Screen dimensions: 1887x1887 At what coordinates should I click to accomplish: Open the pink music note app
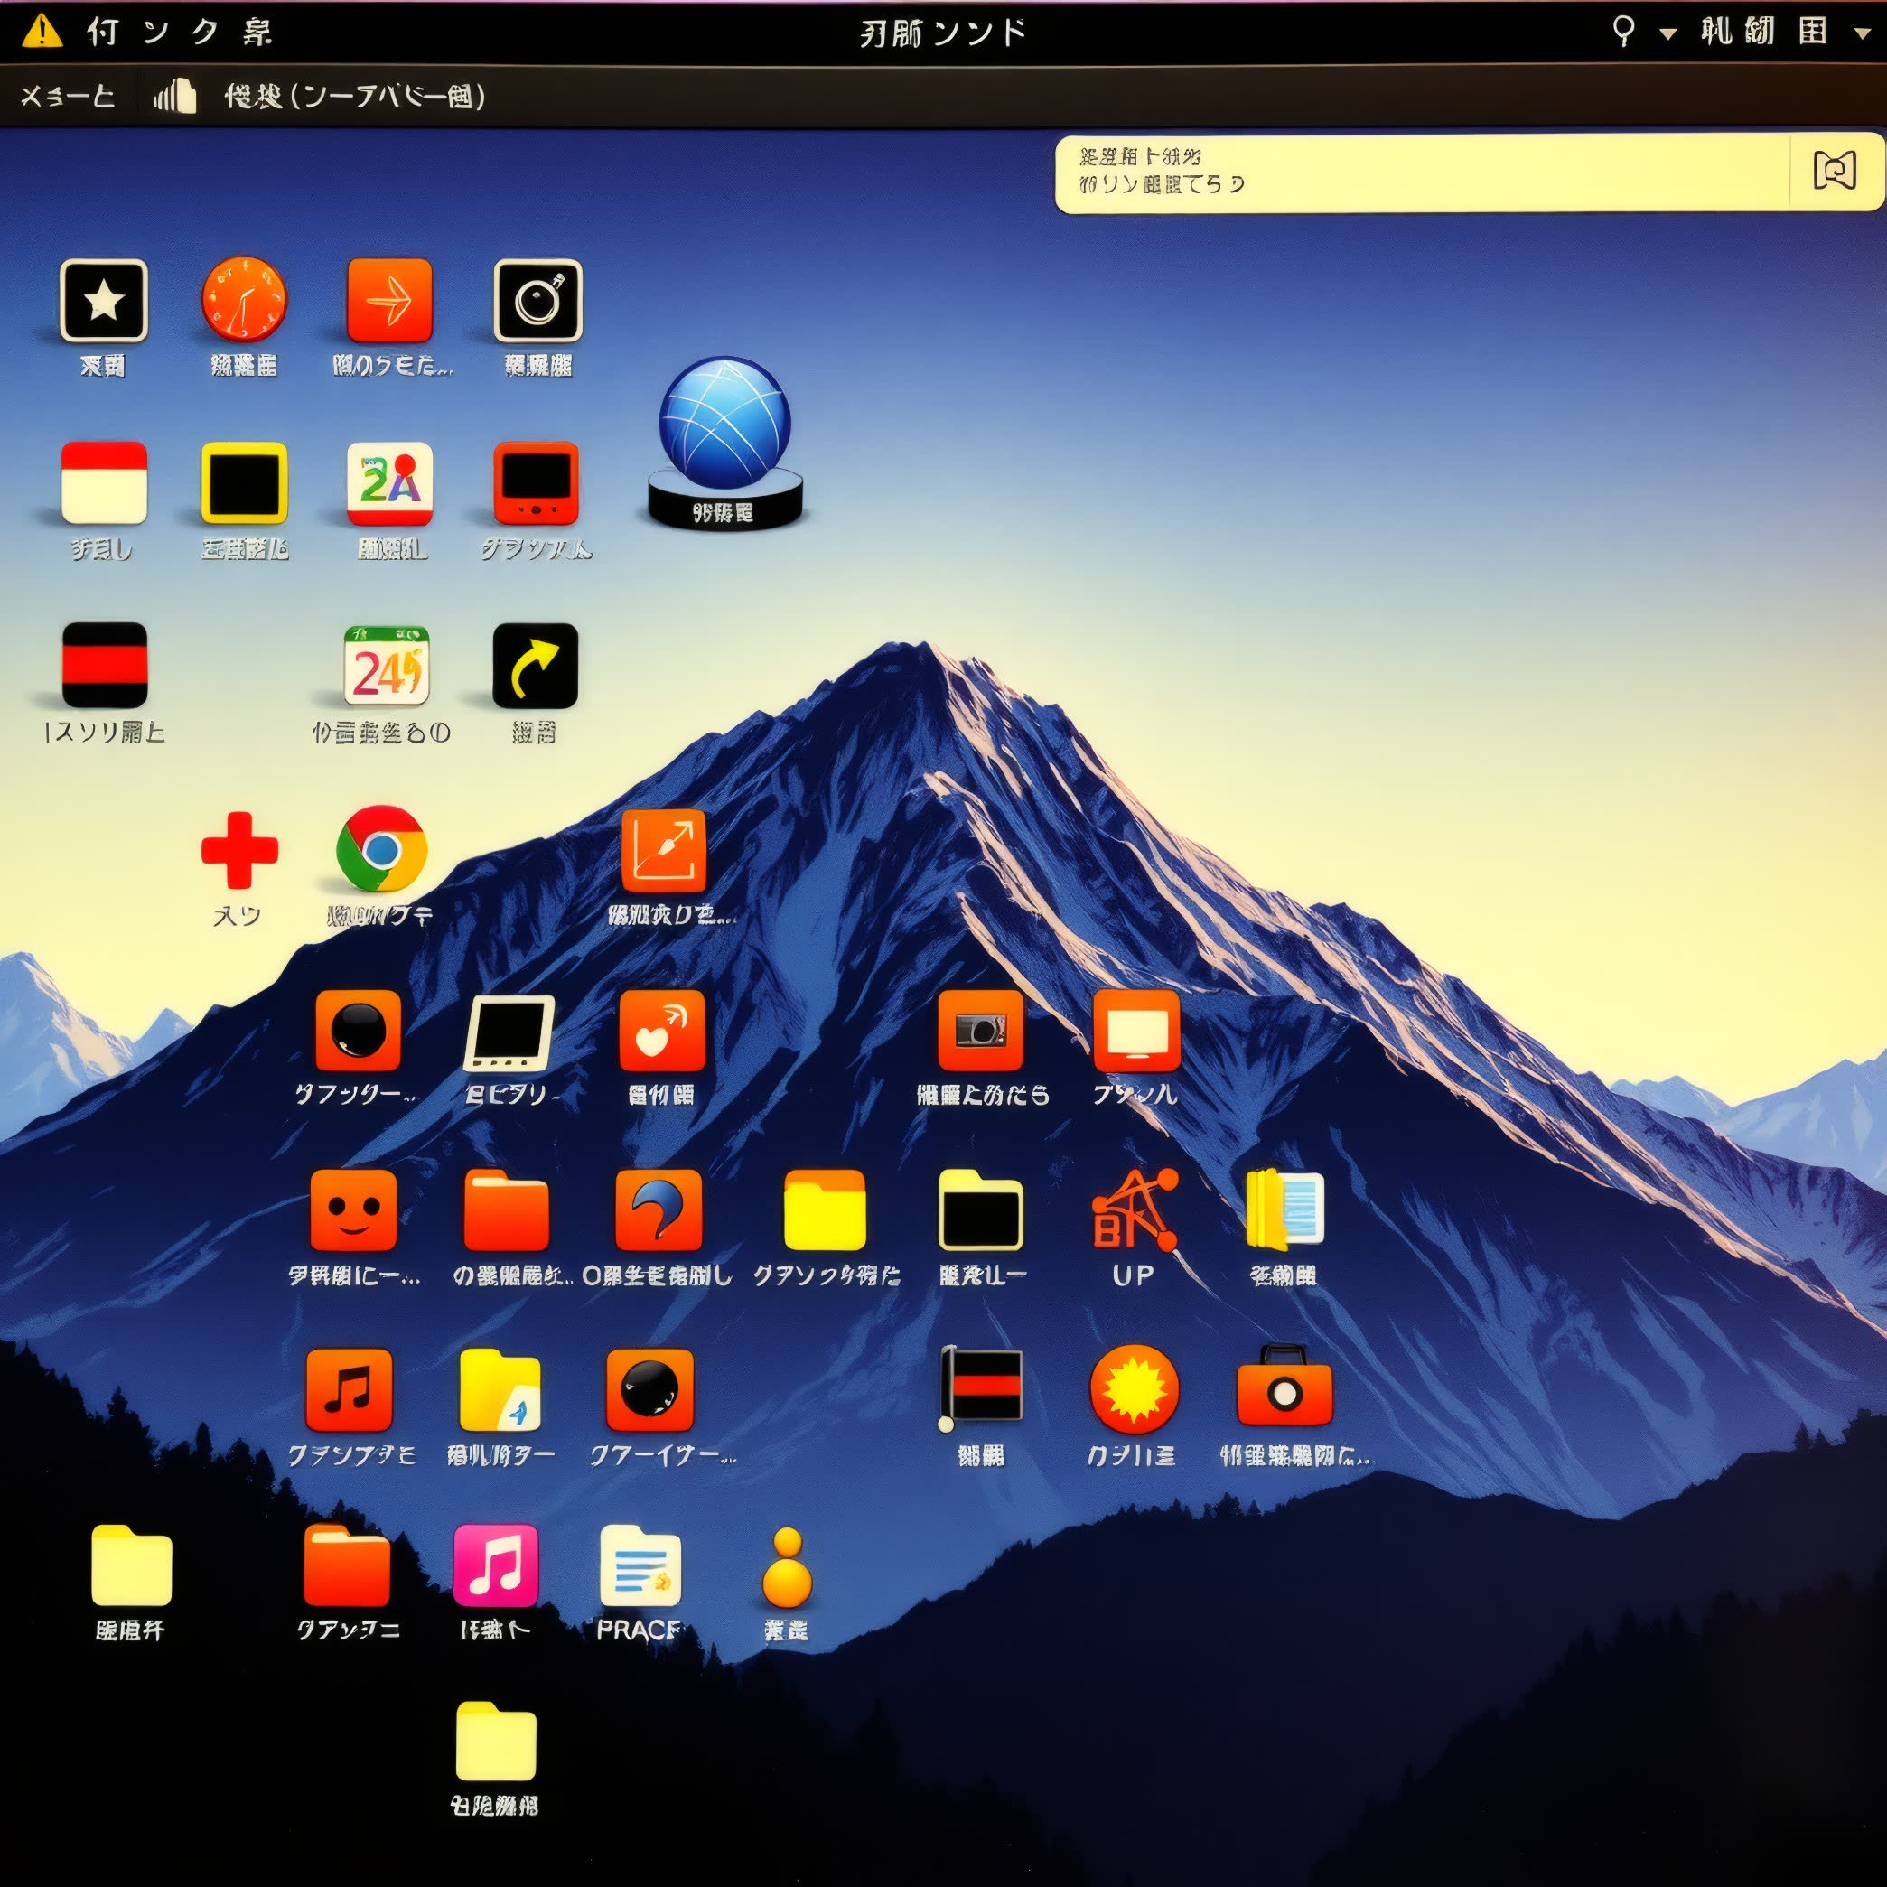[495, 1565]
